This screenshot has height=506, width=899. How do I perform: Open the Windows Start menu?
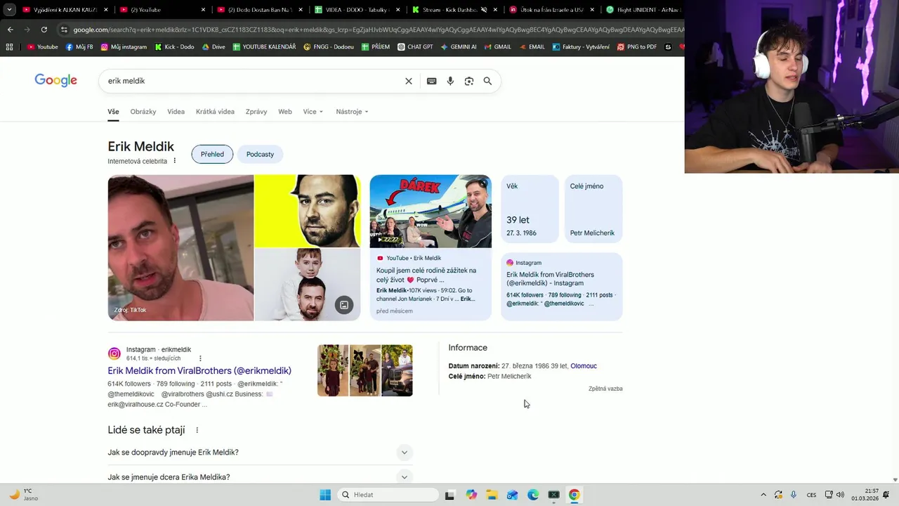[x=325, y=495]
